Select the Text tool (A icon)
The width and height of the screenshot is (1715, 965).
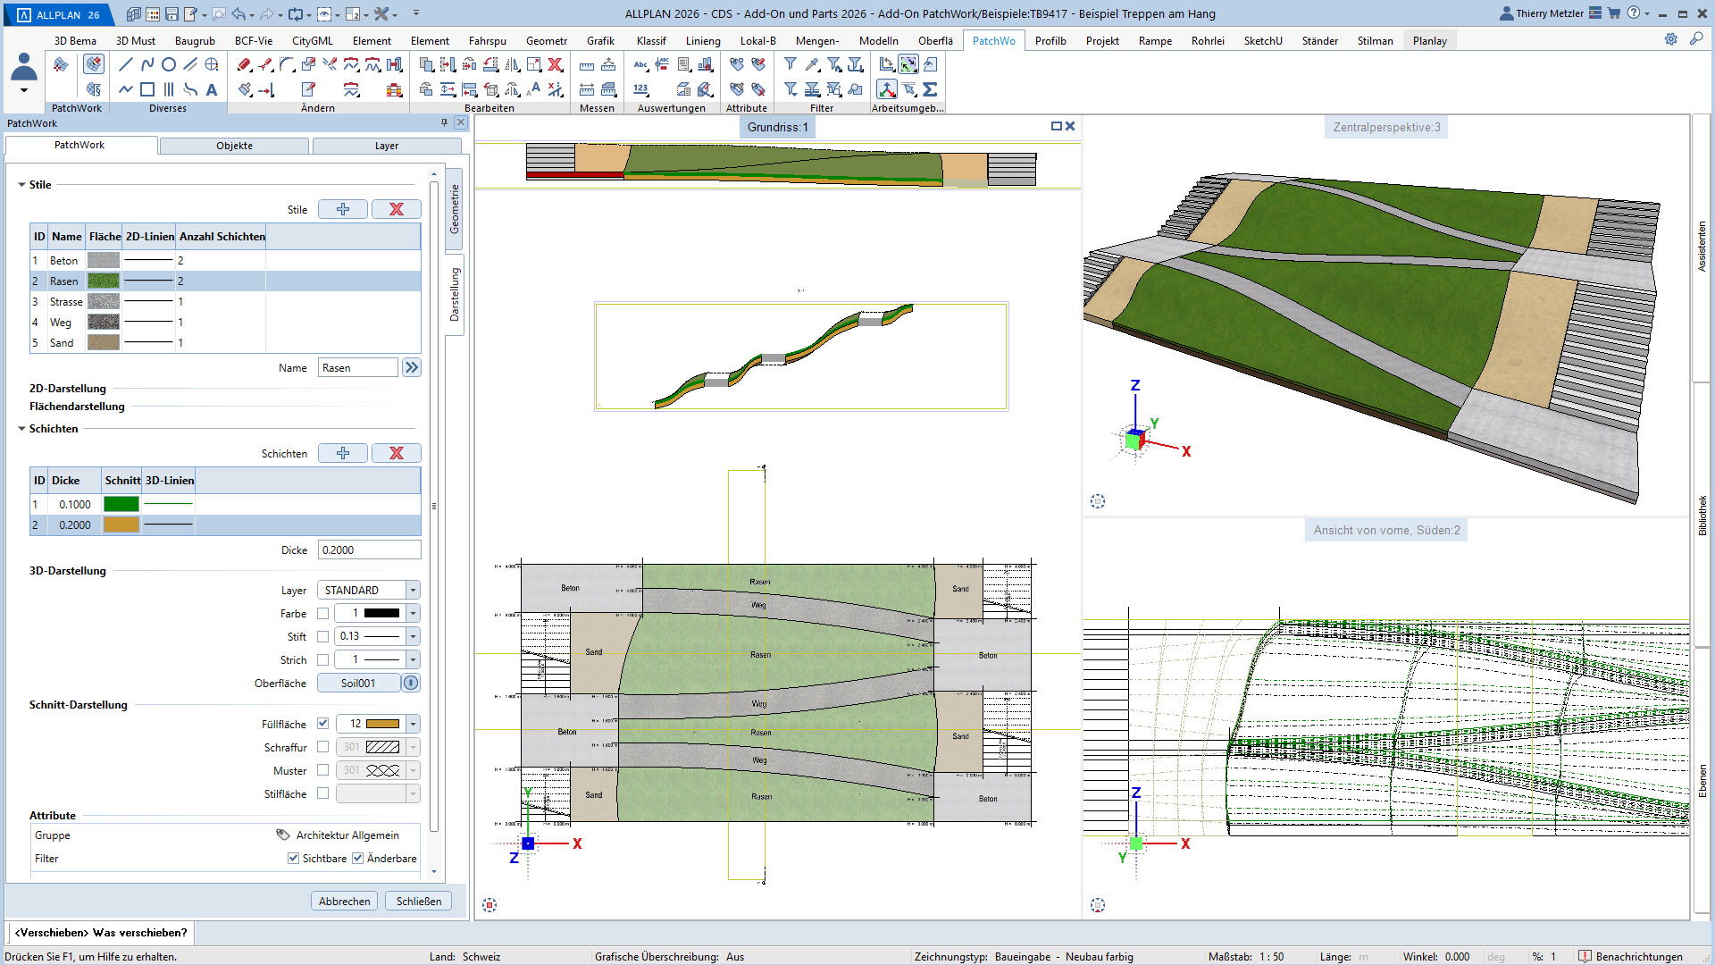(x=212, y=89)
